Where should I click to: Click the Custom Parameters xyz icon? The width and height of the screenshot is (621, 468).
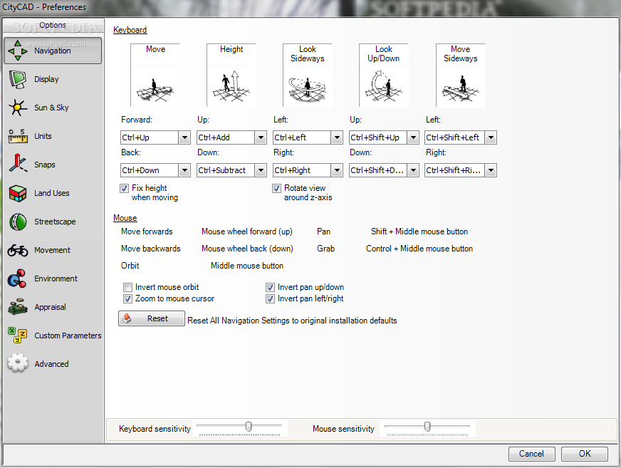coord(17,336)
